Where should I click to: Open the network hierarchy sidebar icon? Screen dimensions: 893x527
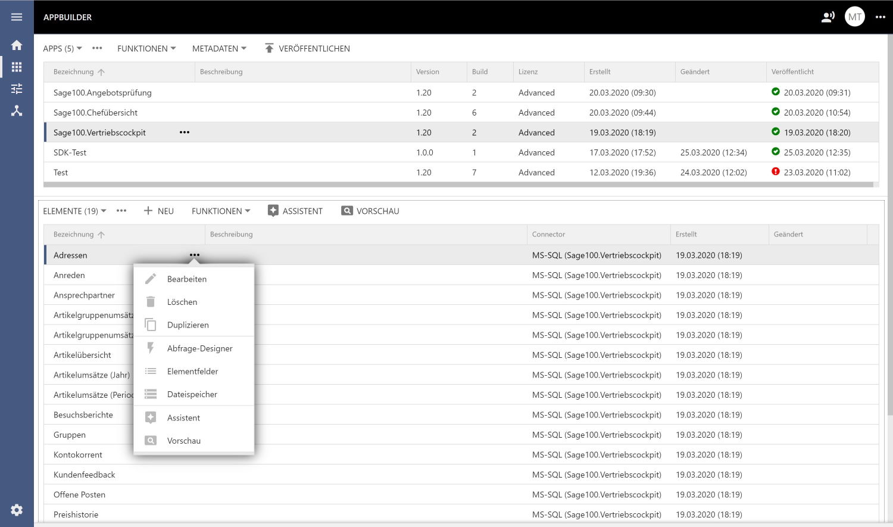(x=17, y=111)
